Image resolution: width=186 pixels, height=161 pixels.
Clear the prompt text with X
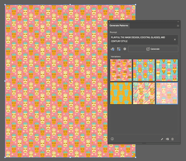175,39
